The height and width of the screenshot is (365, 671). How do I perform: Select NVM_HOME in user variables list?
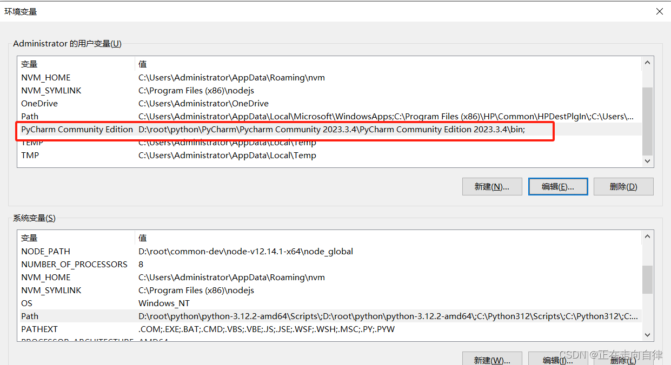[46, 78]
